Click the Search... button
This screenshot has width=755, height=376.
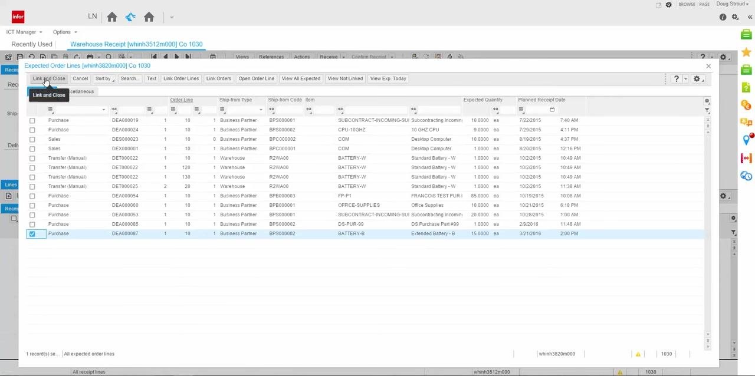[129, 78]
